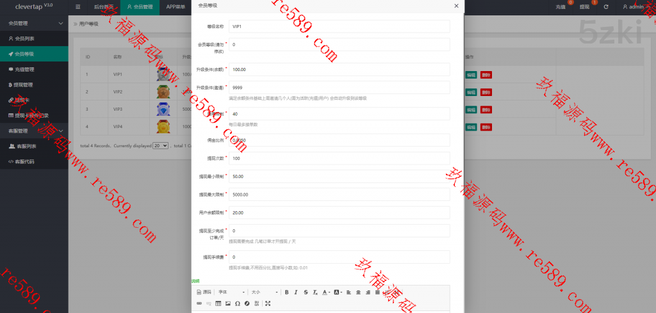This screenshot has width=656, height=313.
Task: Click the 充值 notification in header
Action: (561, 7)
